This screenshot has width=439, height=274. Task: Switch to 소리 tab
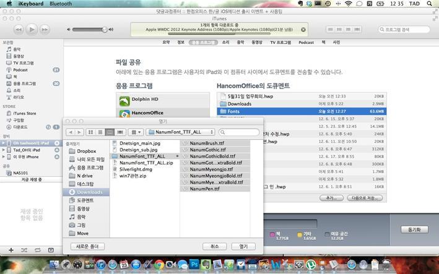pyautogui.click(x=225, y=42)
